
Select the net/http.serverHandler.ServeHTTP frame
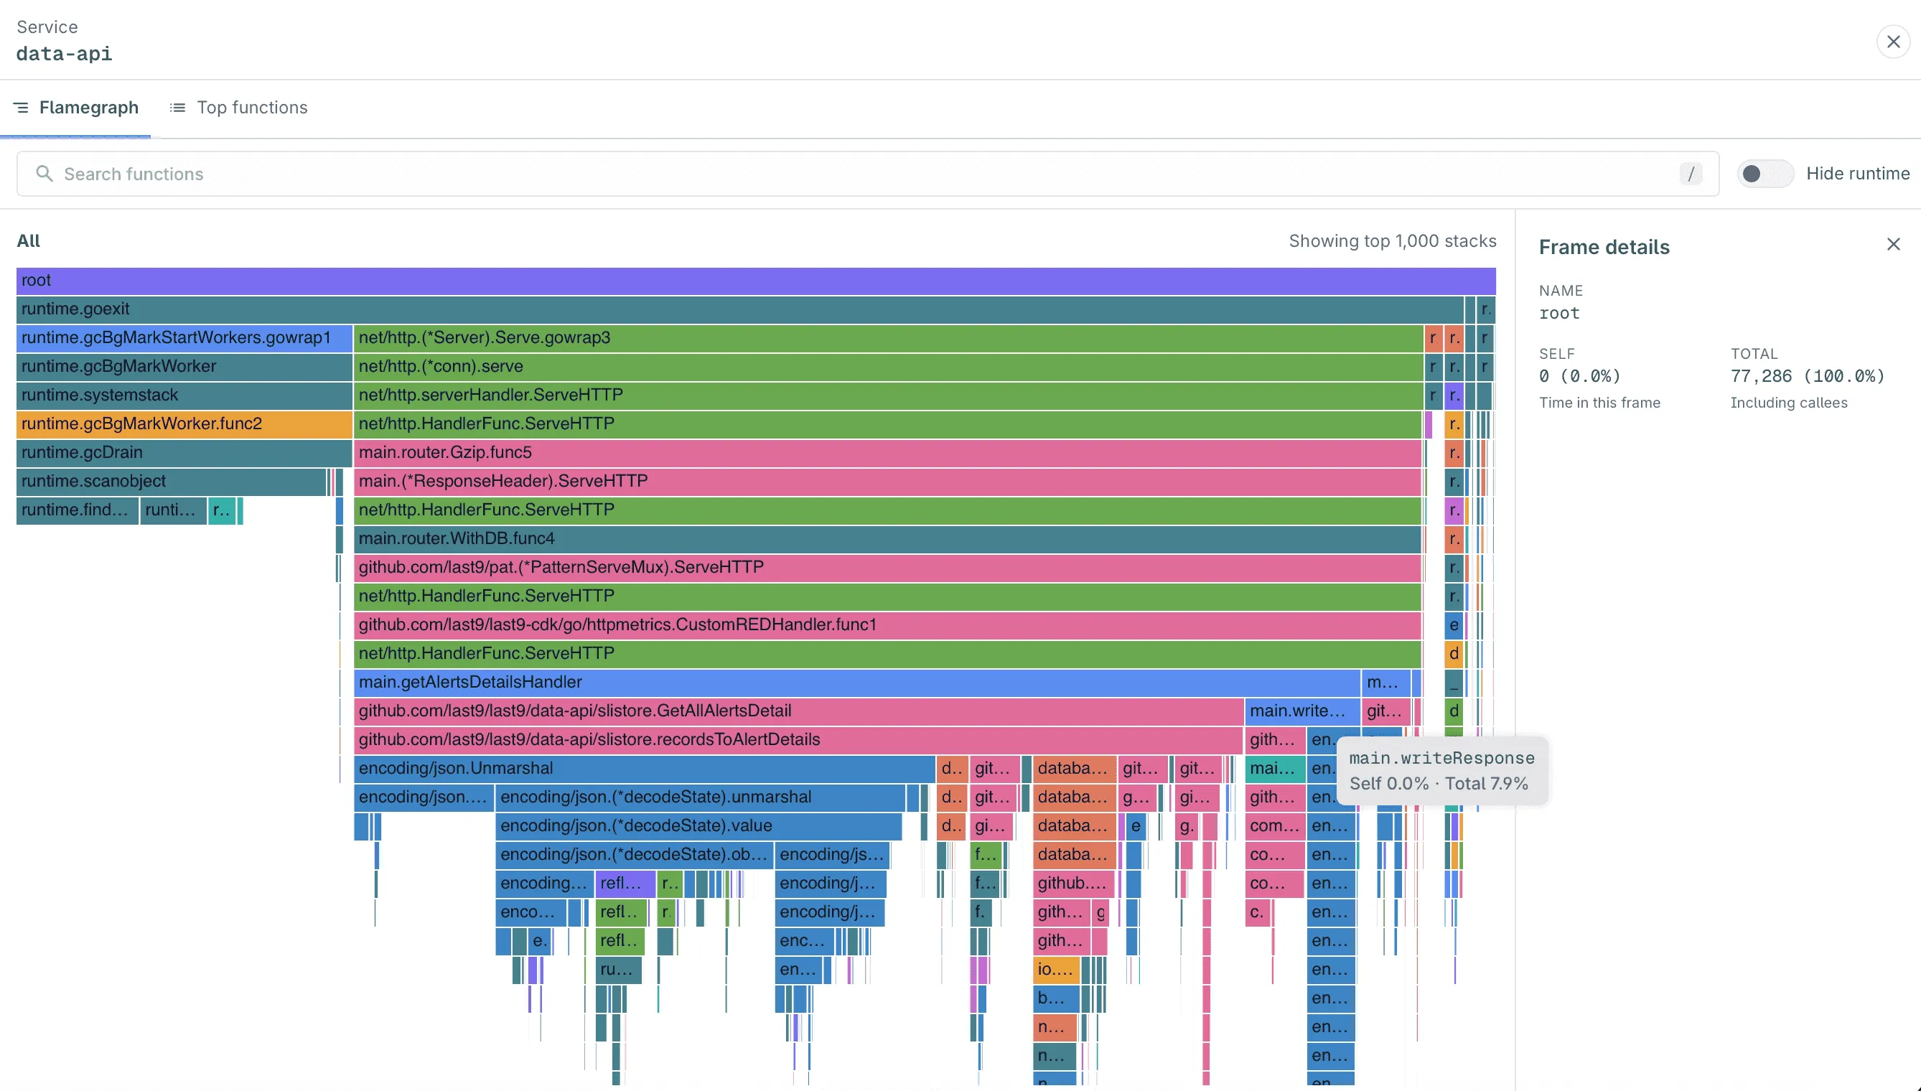[x=888, y=395]
